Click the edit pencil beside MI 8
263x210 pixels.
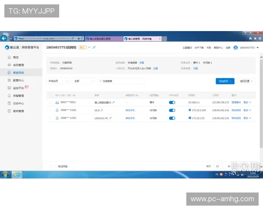(x=102, y=110)
